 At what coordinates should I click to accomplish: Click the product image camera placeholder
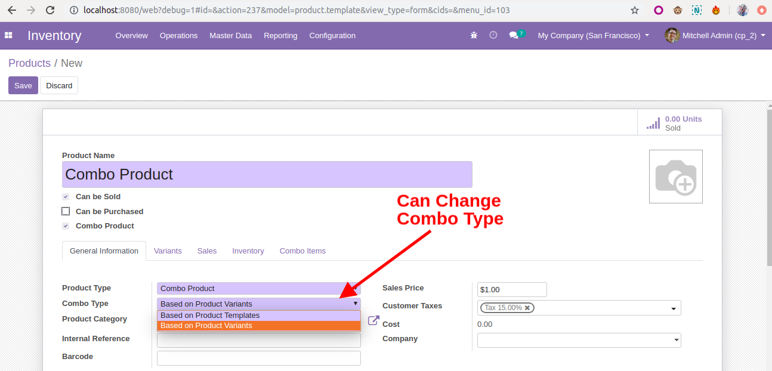click(x=675, y=177)
